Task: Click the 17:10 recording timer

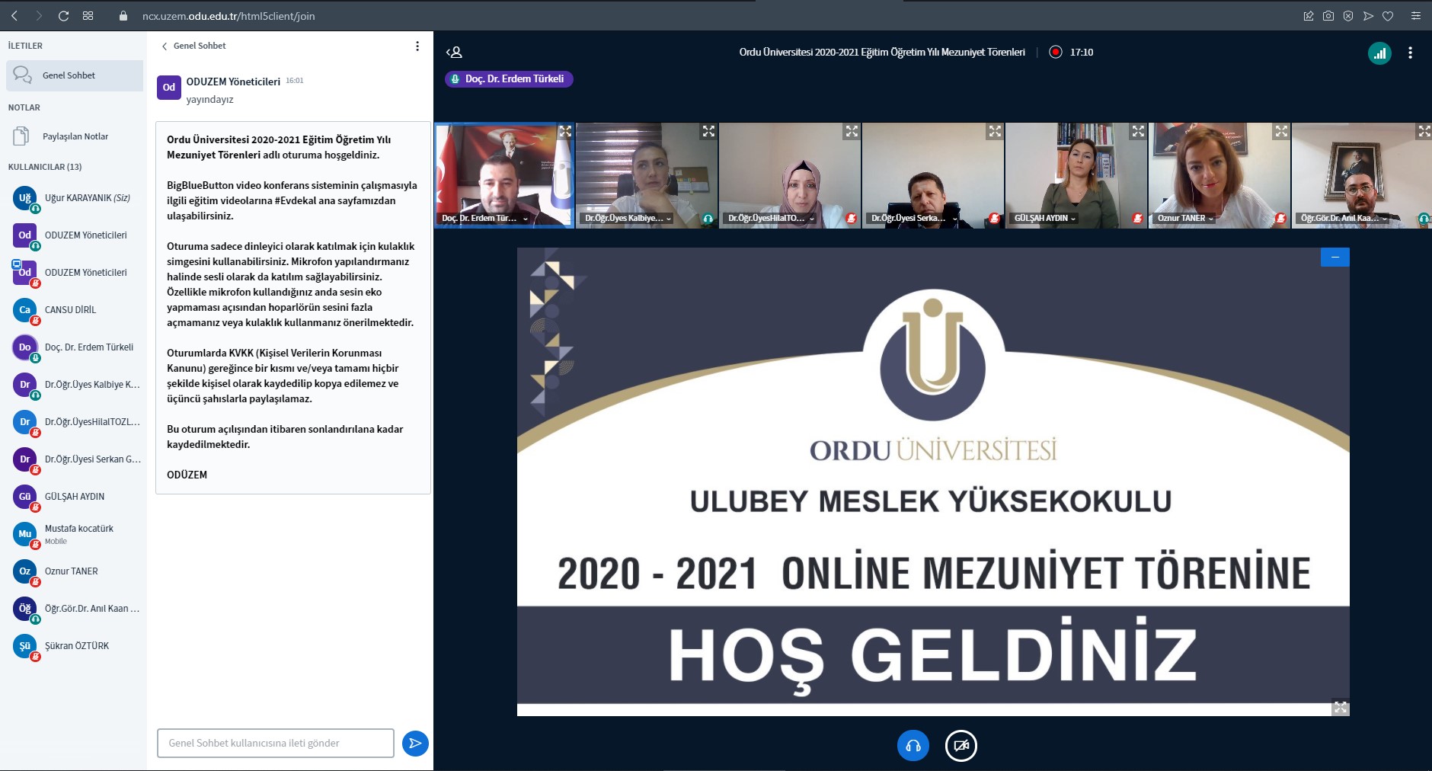Action: click(x=1082, y=53)
